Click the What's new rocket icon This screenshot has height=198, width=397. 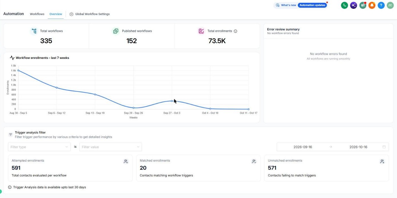(278, 5)
